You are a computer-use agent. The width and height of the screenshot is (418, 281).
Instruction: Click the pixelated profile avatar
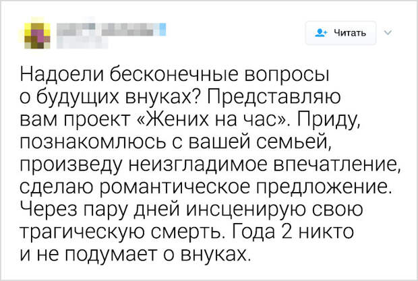click(37, 36)
